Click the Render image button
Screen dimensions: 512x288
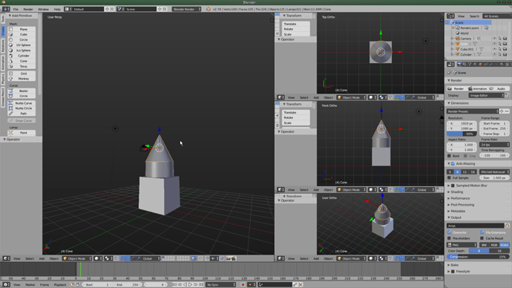tap(456, 88)
